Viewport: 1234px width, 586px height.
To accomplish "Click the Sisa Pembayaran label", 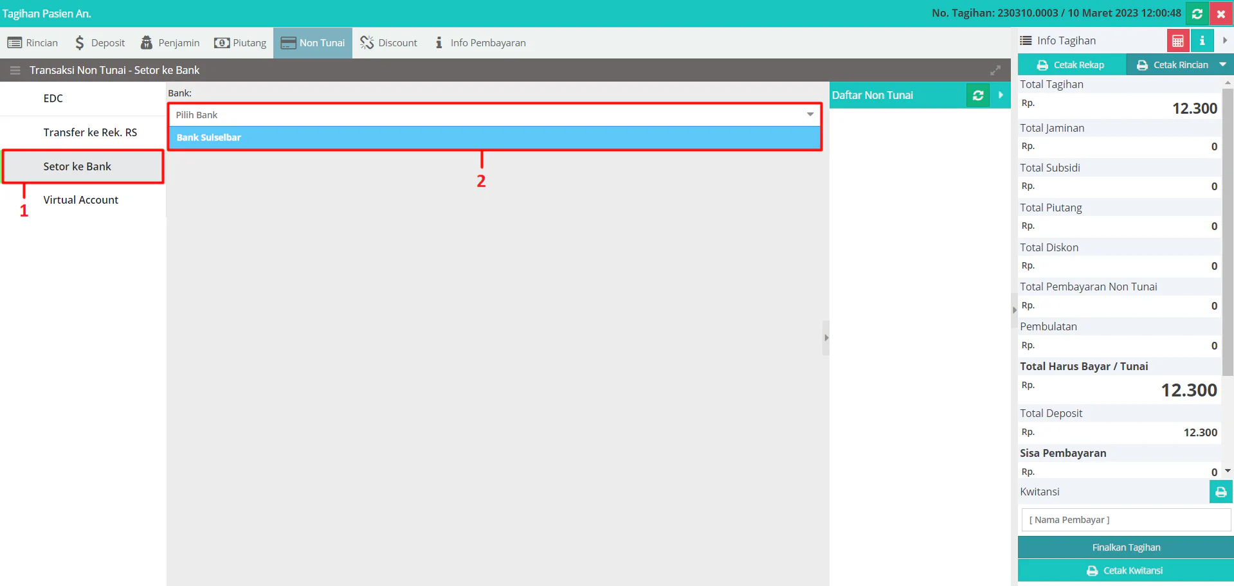I will [1063, 453].
